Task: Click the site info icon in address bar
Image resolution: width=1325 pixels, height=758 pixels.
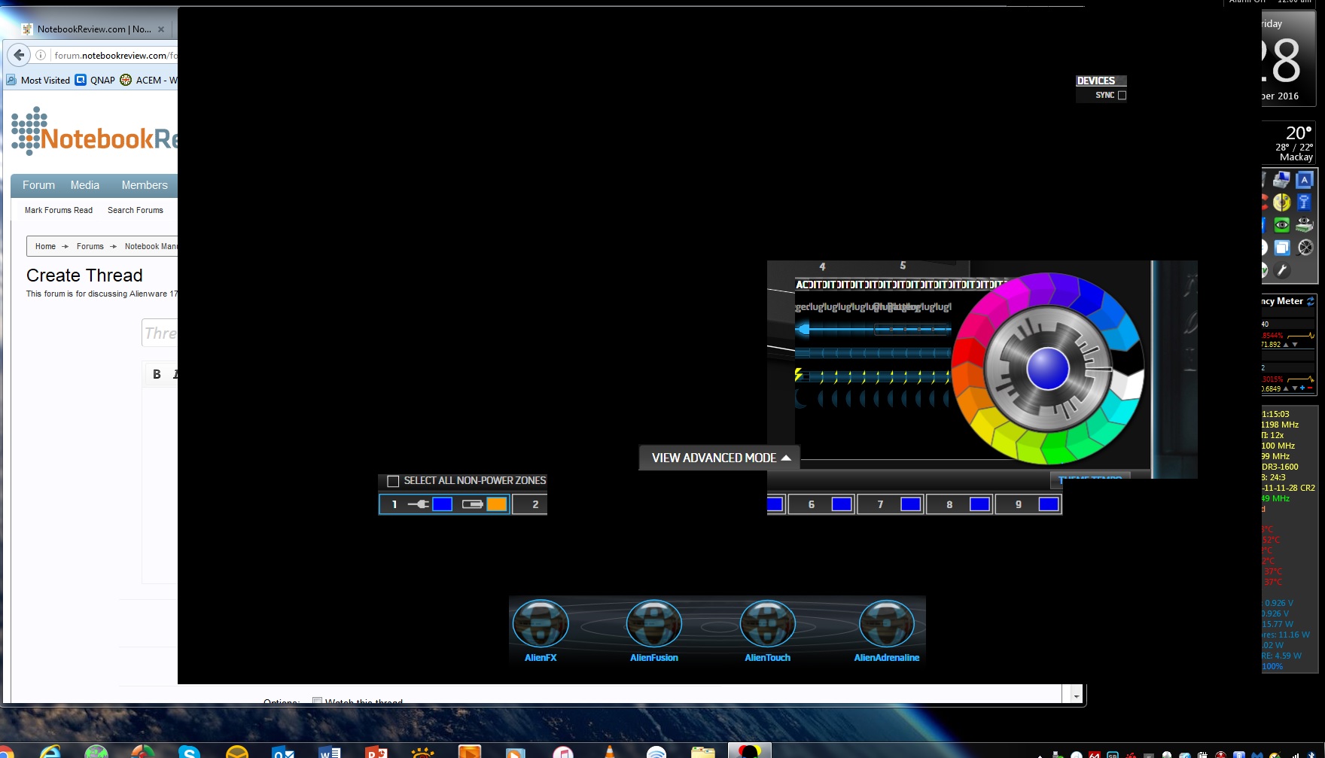Action: tap(41, 55)
